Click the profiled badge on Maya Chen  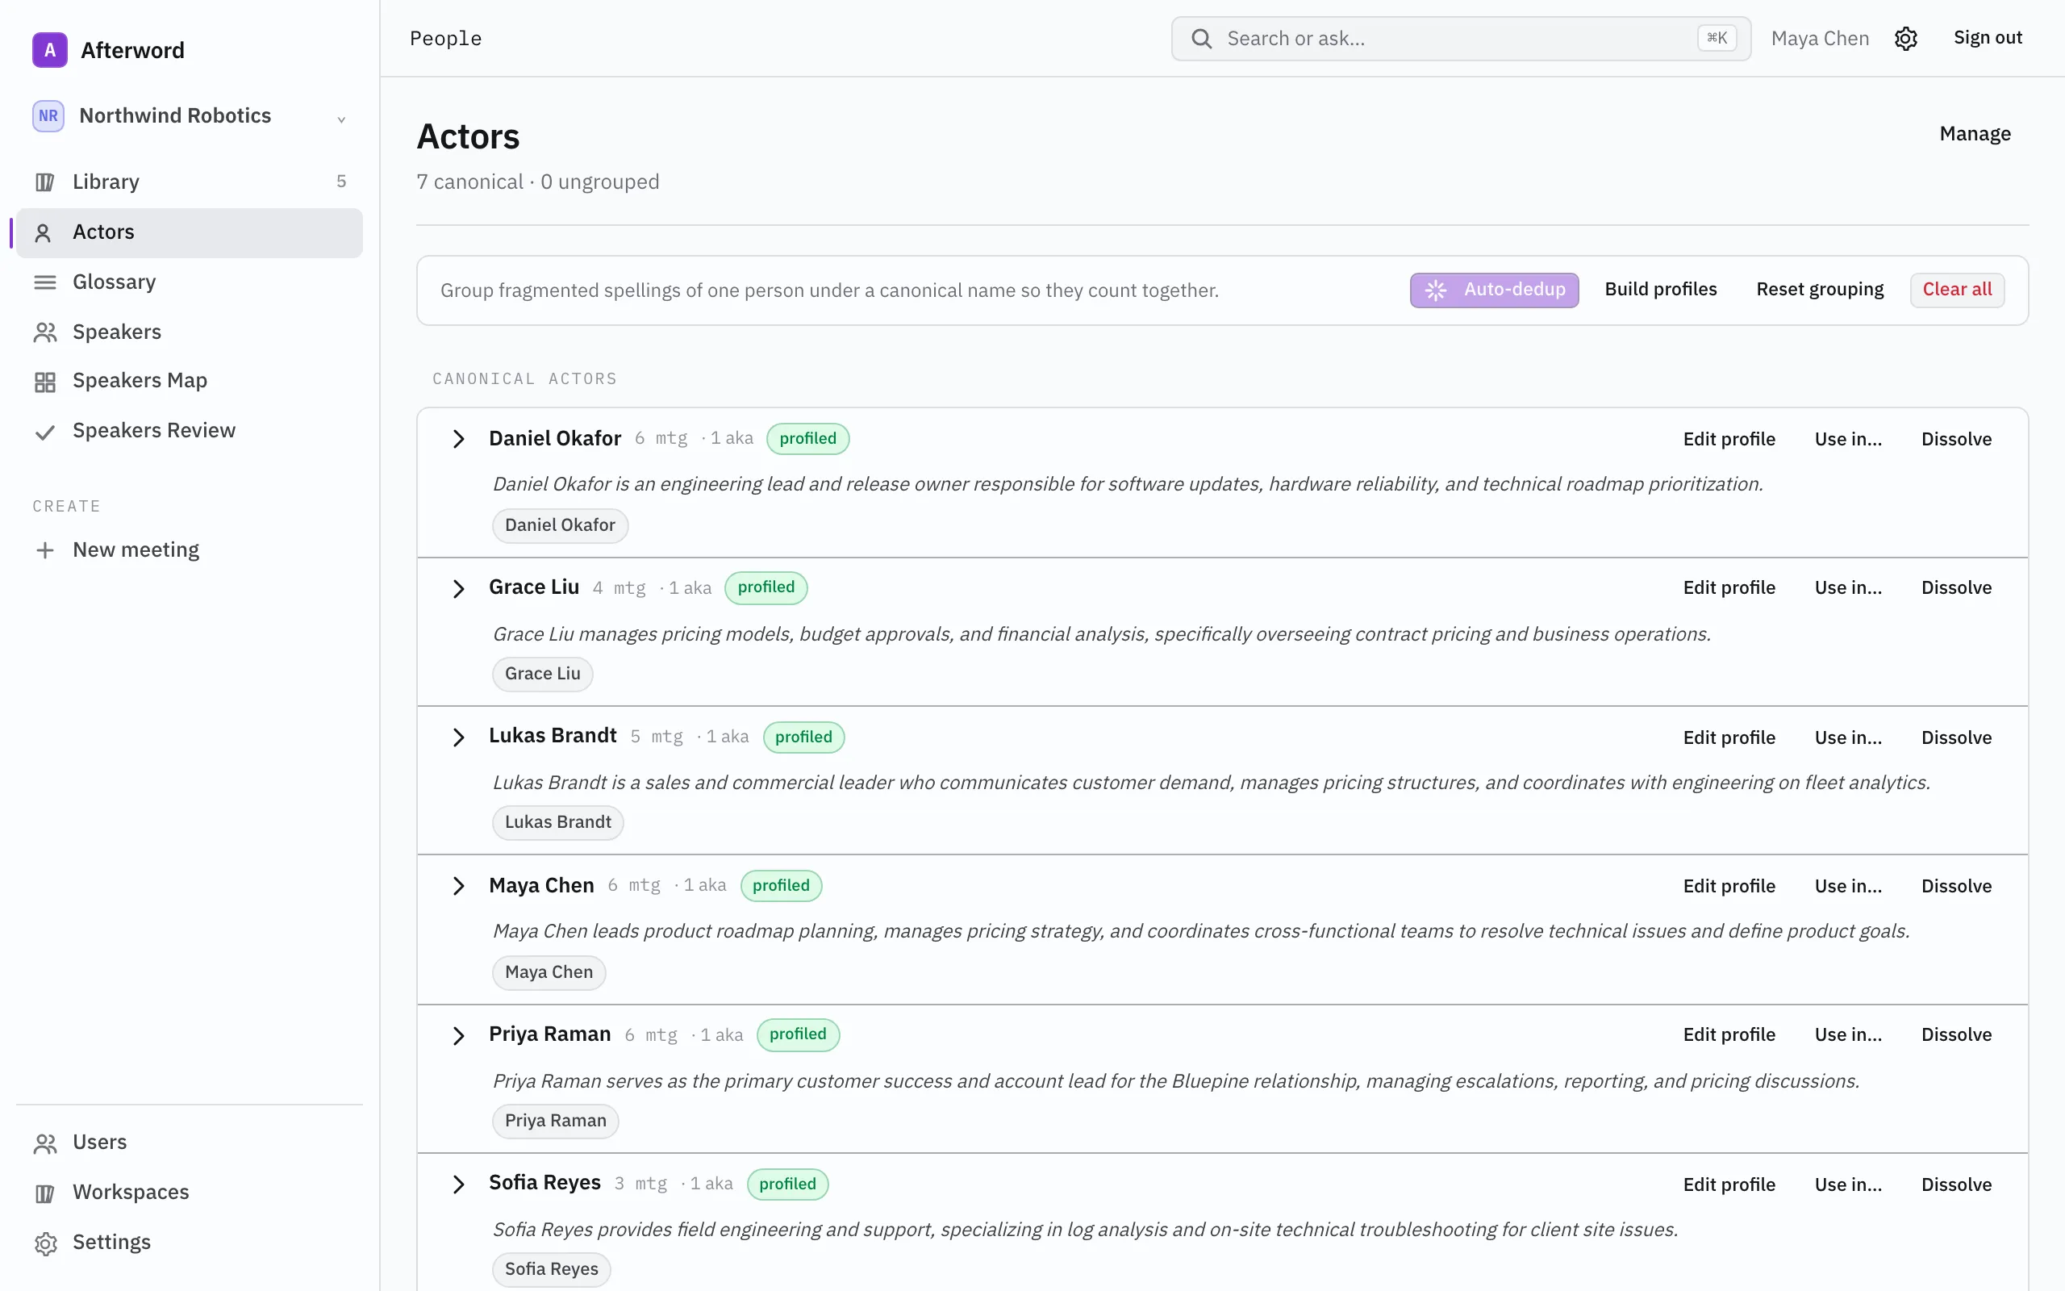pyautogui.click(x=781, y=885)
